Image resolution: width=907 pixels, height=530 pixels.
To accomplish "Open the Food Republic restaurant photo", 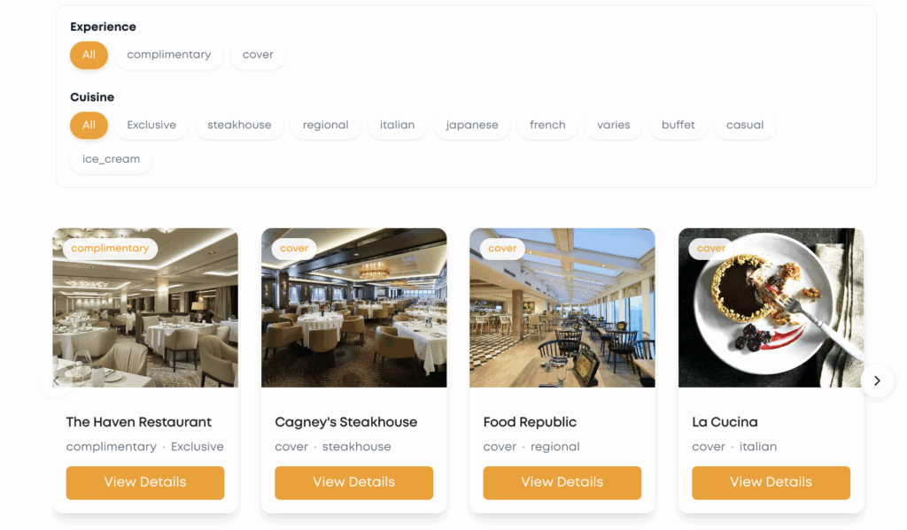I will (562, 308).
